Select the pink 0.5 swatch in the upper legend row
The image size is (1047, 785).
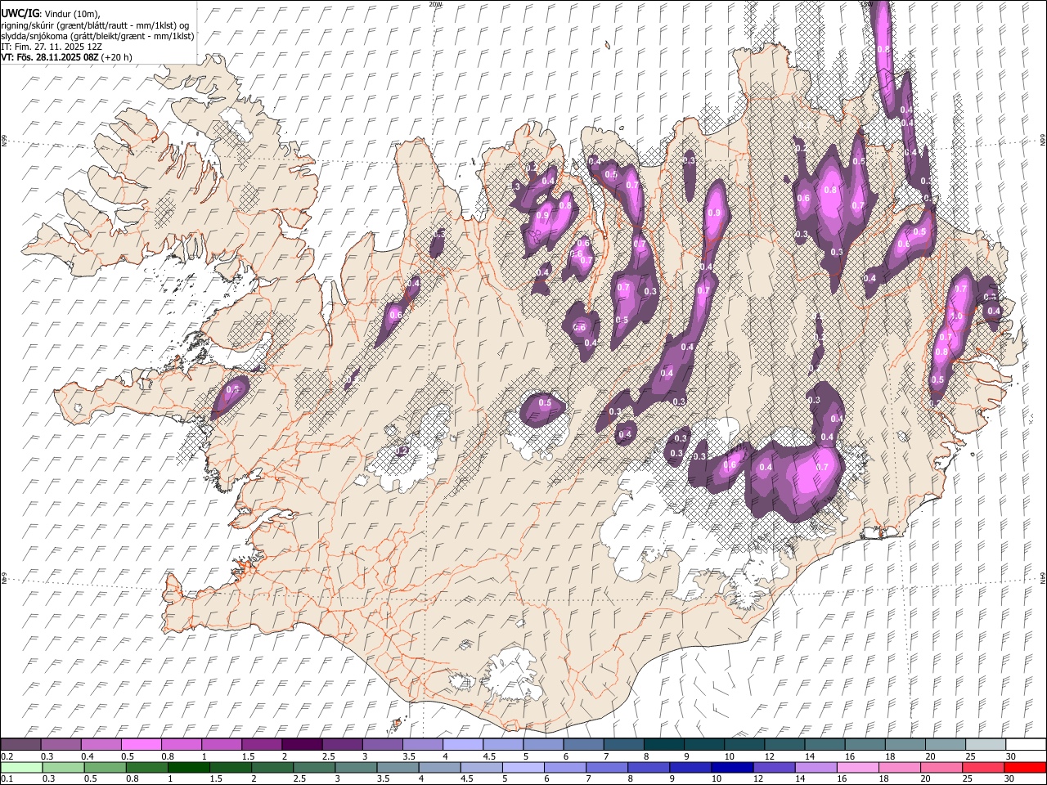(141, 744)
